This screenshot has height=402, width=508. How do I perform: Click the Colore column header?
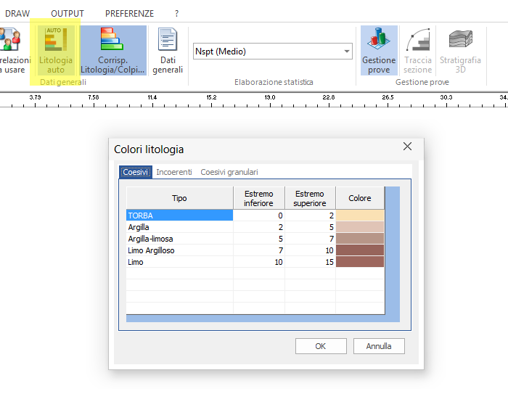(360, 198)
